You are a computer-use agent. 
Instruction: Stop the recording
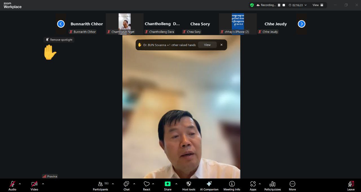pos(284,5)
